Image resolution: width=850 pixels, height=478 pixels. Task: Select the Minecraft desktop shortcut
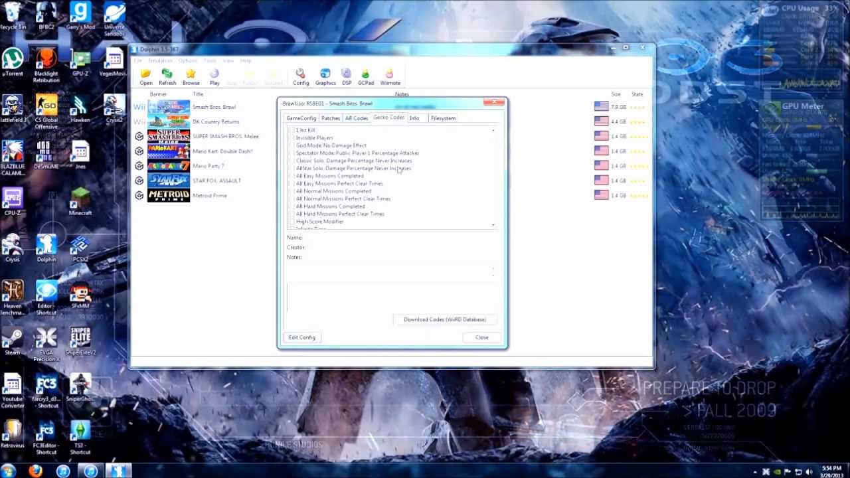coord(80,202)
